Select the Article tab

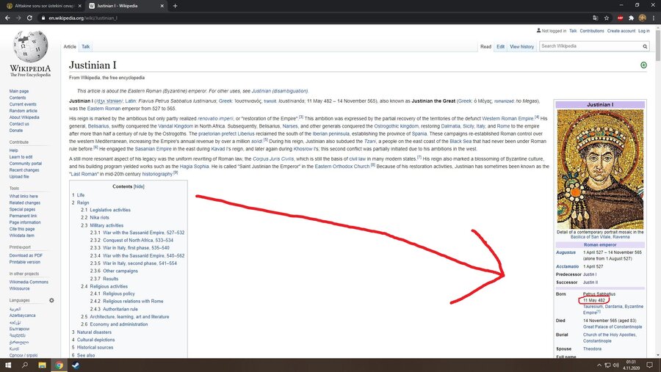tap(70, 47)
